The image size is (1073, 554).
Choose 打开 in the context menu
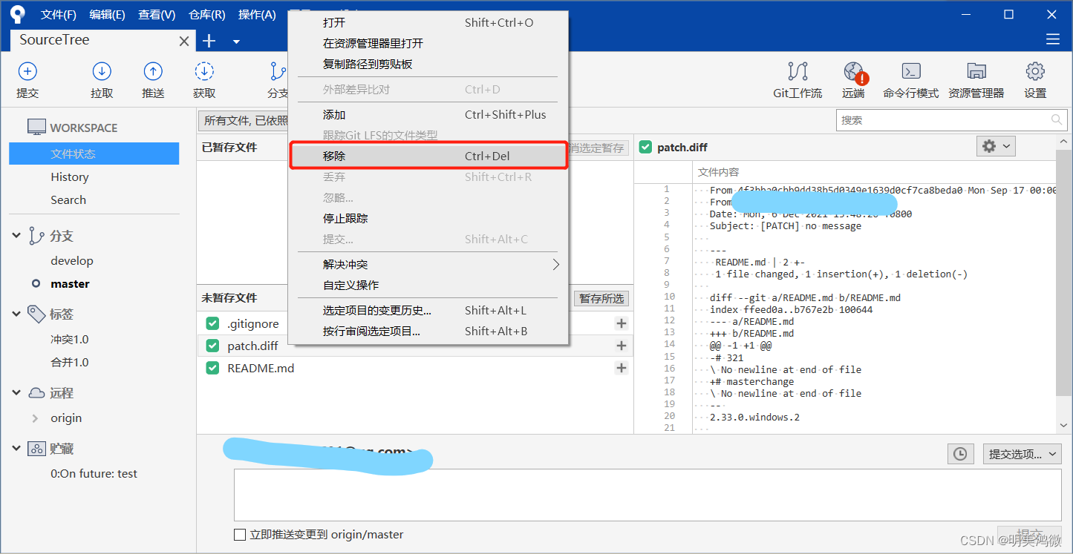(x=428, y=22)
